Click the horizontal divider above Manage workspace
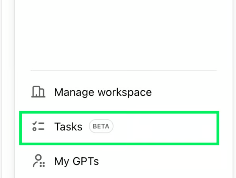236x178 pixels. [124, 71]
